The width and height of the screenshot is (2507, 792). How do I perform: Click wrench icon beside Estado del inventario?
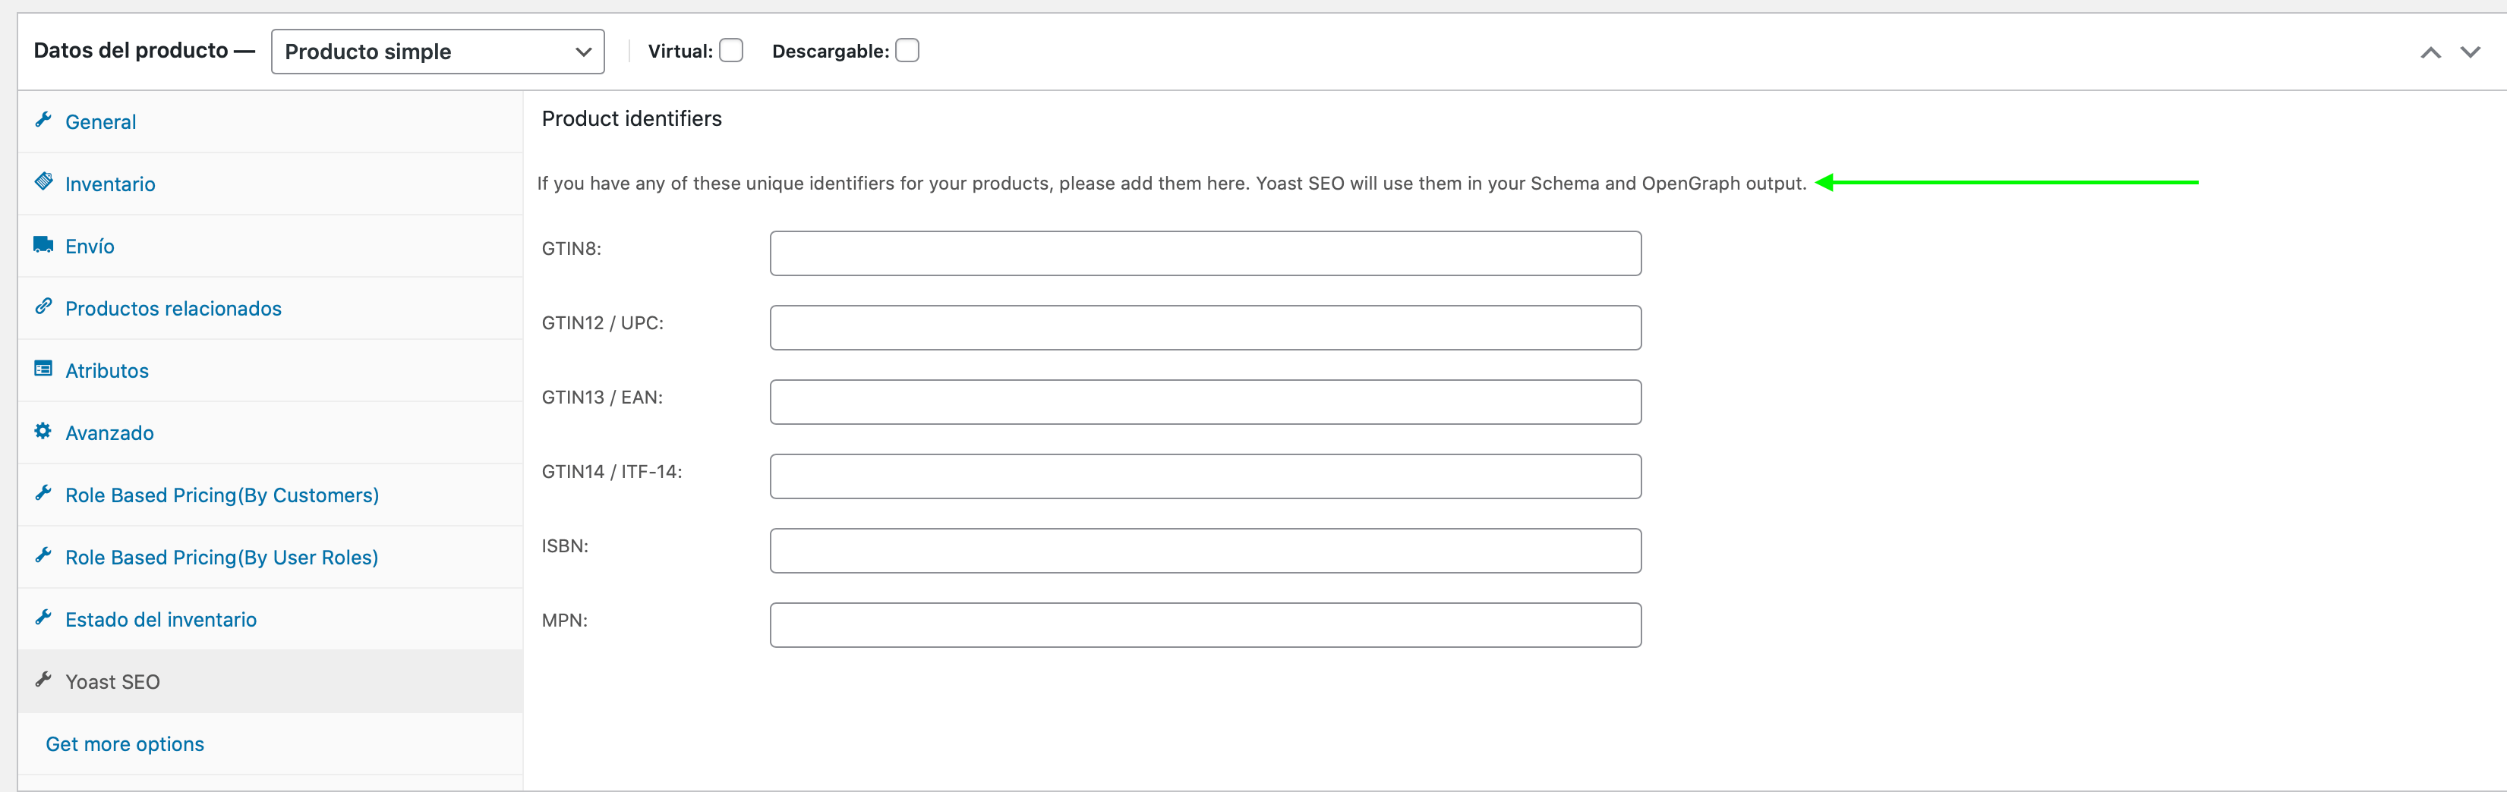pos(43,618)
